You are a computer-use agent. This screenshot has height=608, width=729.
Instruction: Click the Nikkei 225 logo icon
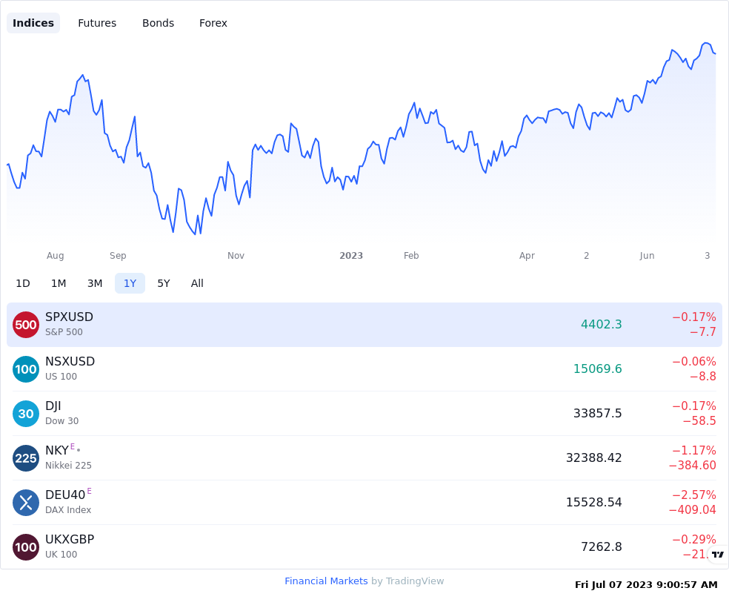(26, 458)
